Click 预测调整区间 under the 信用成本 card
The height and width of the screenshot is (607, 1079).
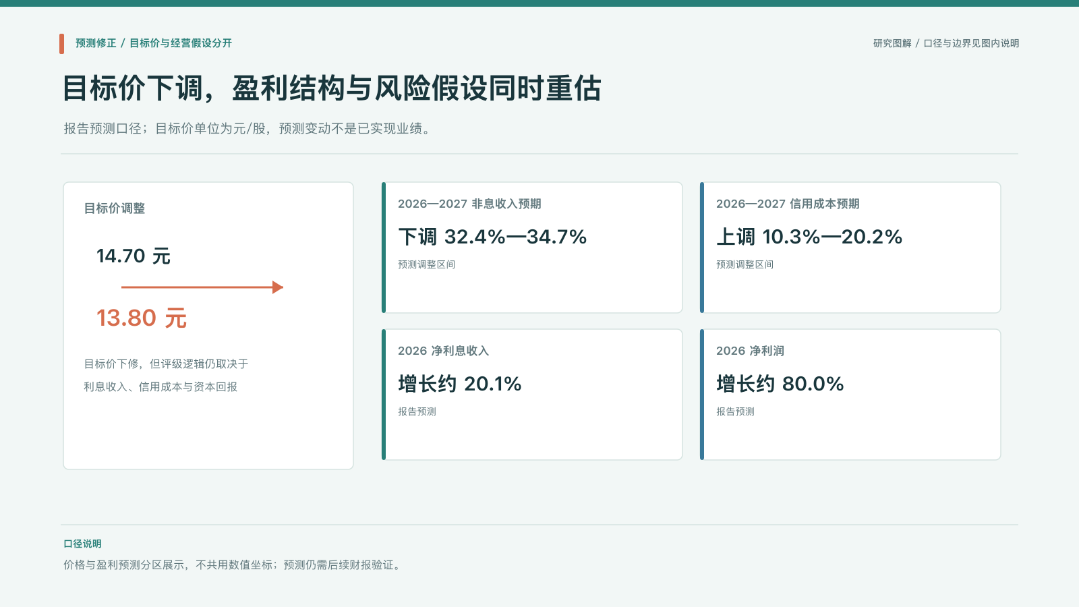click(745, 264)
